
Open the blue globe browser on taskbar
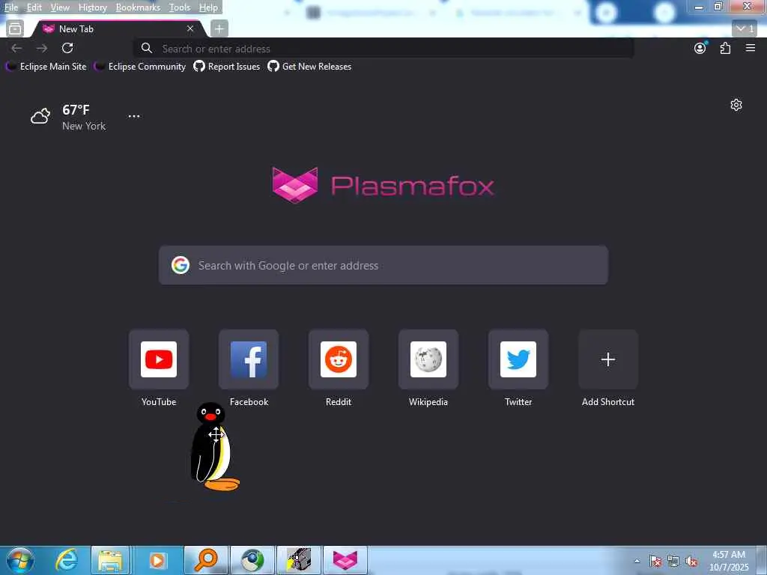252,560
